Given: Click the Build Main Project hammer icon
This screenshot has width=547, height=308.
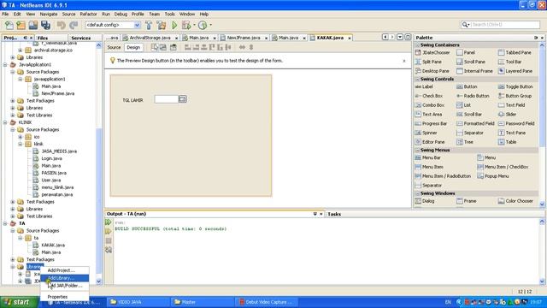Looking at the screenshot, I should point(149,25).
